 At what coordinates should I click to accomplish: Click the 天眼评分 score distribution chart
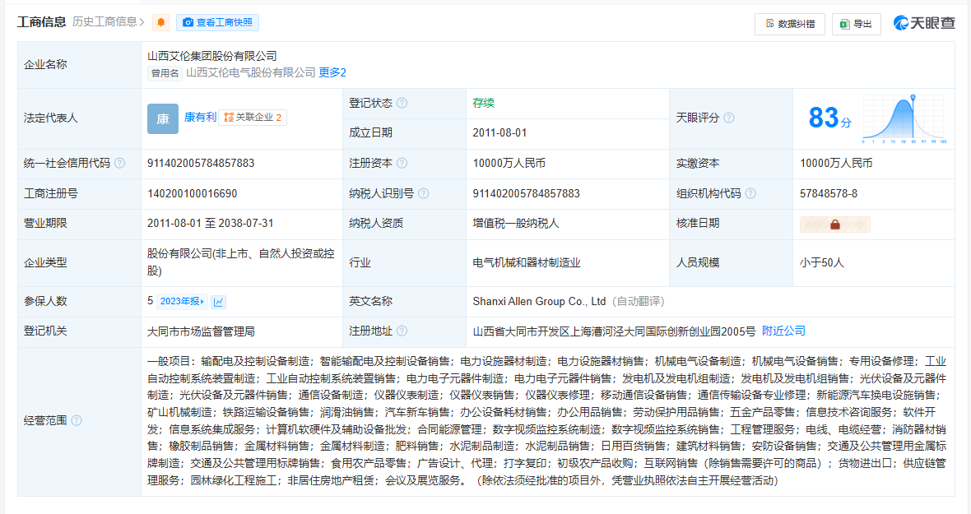coord(904,118)
